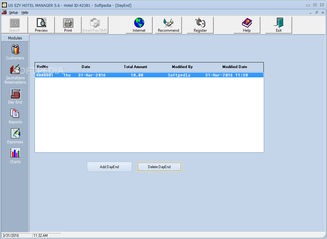Screen dimensions: 327x239
Task: Open Help book icon in toolbar
Action: point(247,25)
